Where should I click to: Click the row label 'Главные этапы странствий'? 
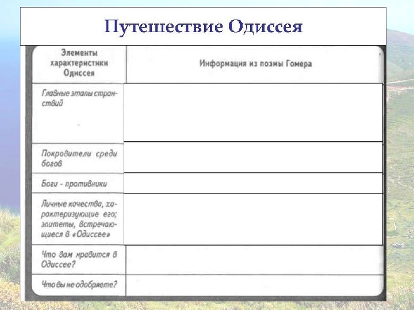pos(79,98)
